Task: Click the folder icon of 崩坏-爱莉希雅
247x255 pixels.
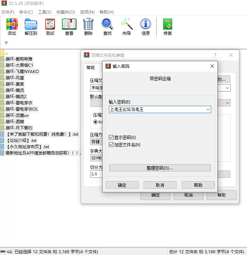Action: tap(2, 59)
